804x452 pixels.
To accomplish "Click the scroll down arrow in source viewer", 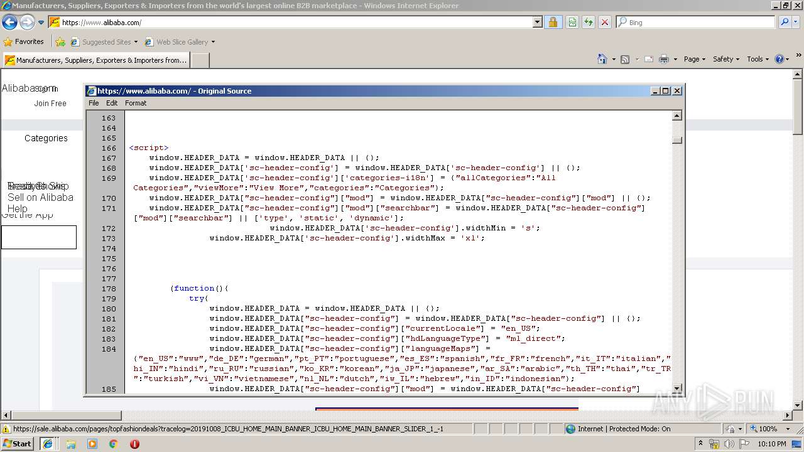I will 677,389.
